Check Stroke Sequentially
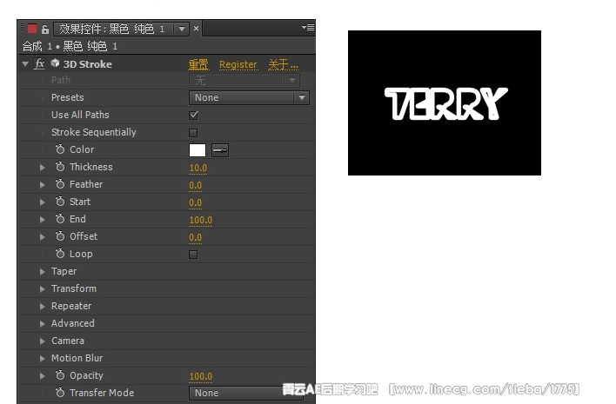This screenshot has width=616, height=404. (193, 133)
